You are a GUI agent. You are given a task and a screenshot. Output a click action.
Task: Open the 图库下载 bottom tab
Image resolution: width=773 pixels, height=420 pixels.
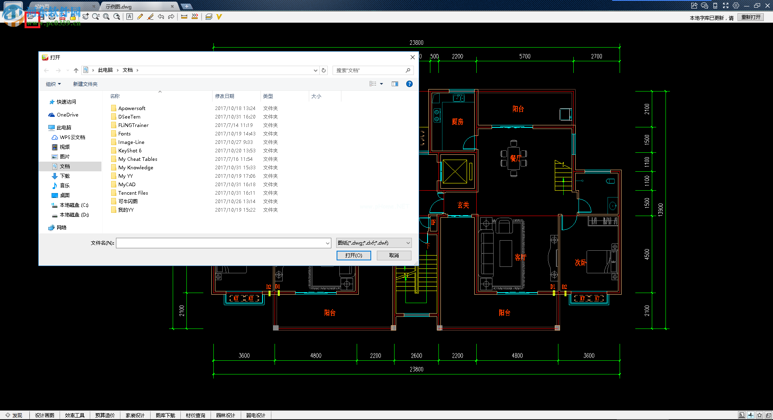pyautogui.click(x=165, y=415)
